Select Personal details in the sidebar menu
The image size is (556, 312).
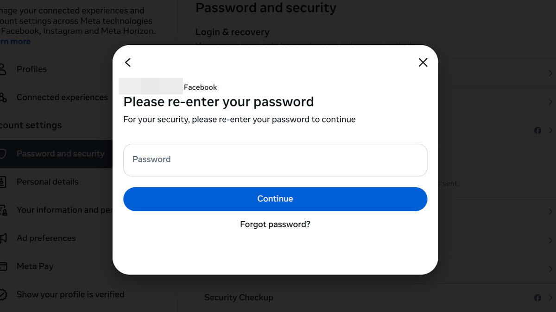click(x=48, y=182)
